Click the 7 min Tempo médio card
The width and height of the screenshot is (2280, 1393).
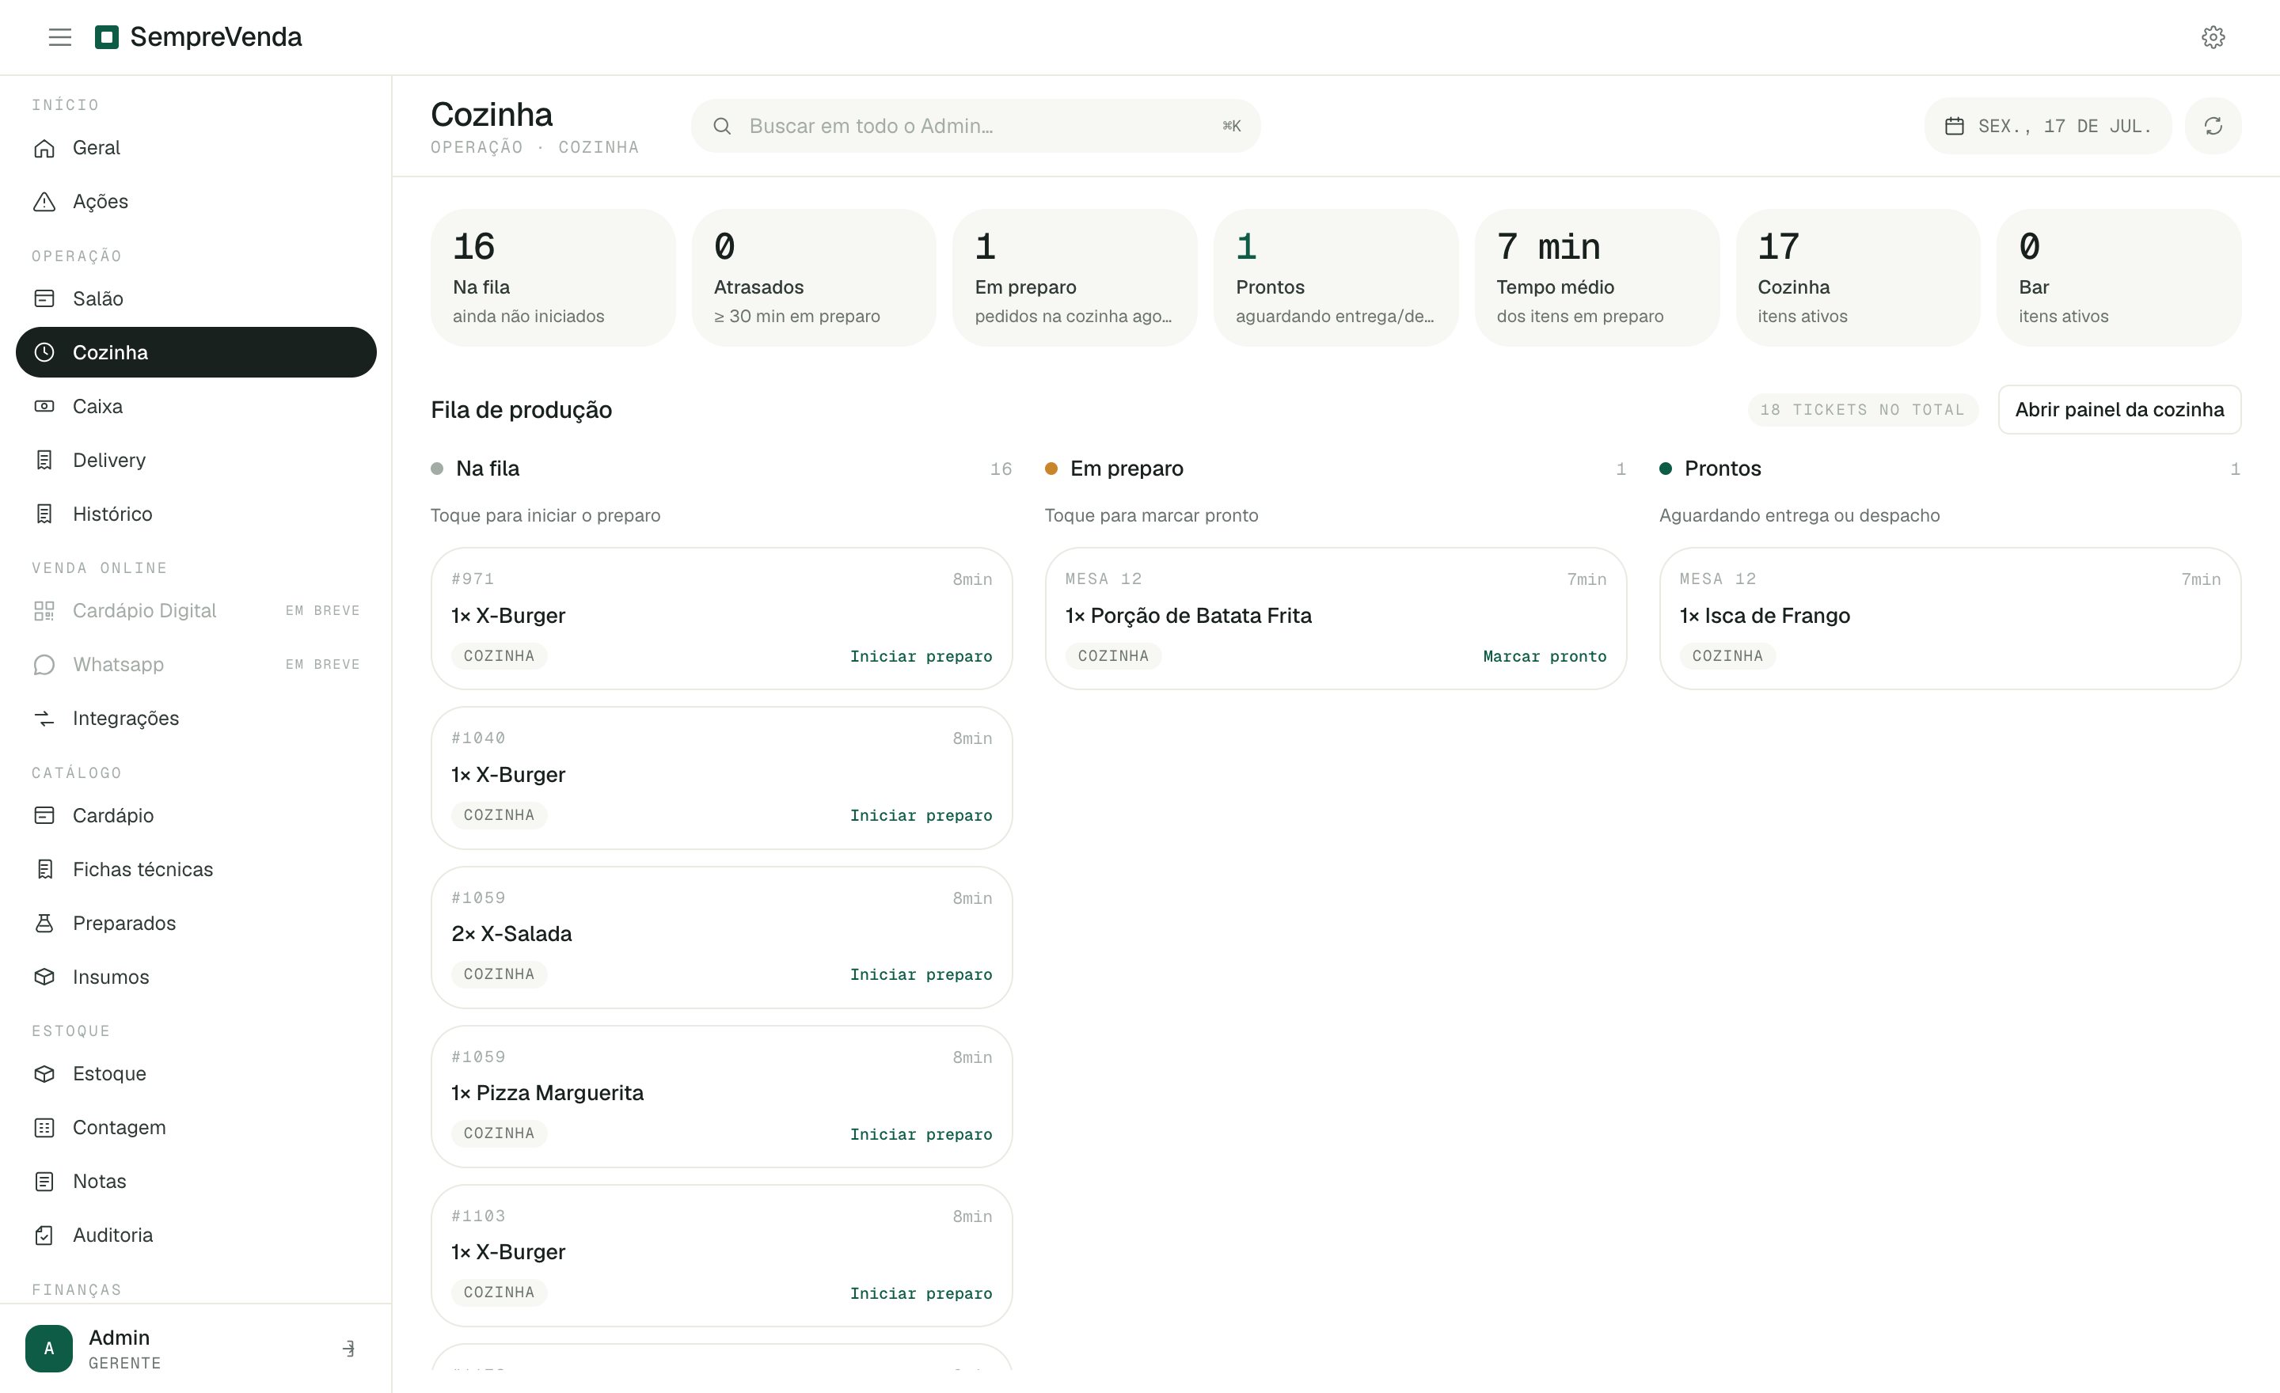(1596, 278)
